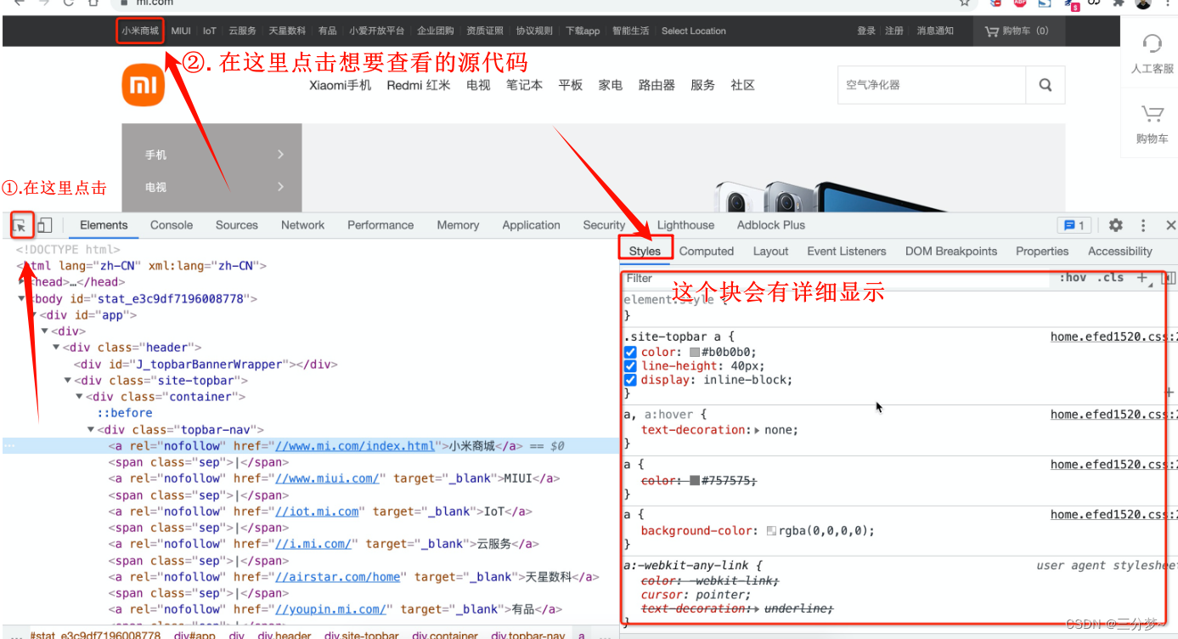Click the search magnifier button
1178x639 pixels.
pos(1046,85)
